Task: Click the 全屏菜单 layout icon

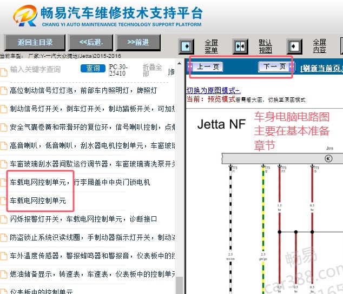Action: 186,46
